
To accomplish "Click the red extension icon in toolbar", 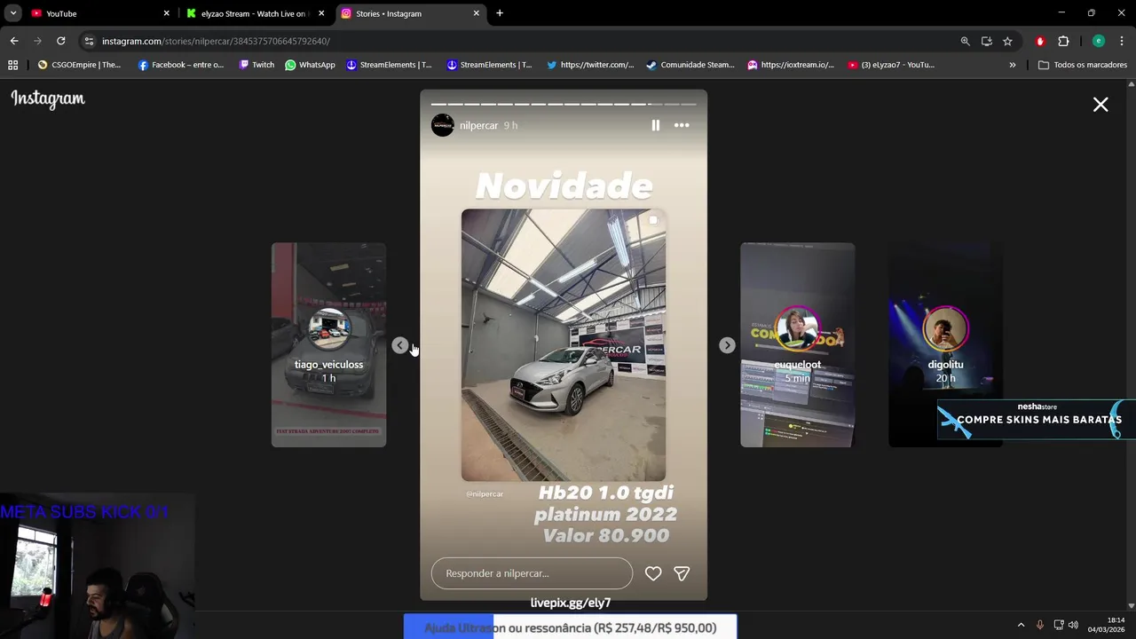I will coord(1040,41).
